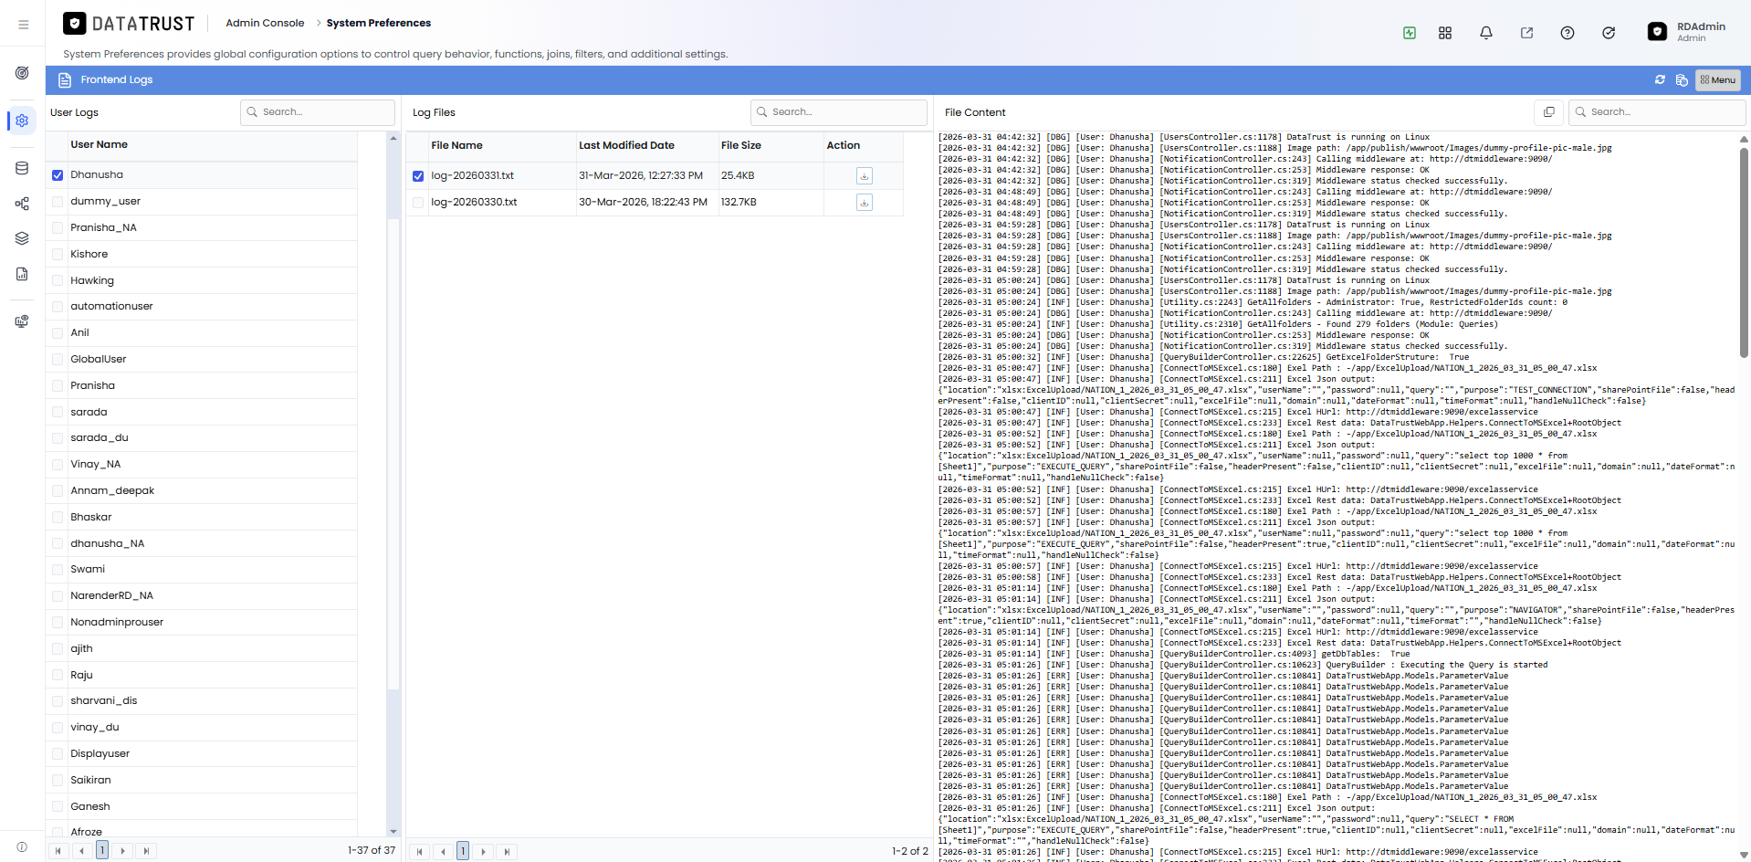Image resolution: width=1751 pixels, height=862 pixels.
Task: Check the Pranisha_NA checkbox
Action: [58, 228]
